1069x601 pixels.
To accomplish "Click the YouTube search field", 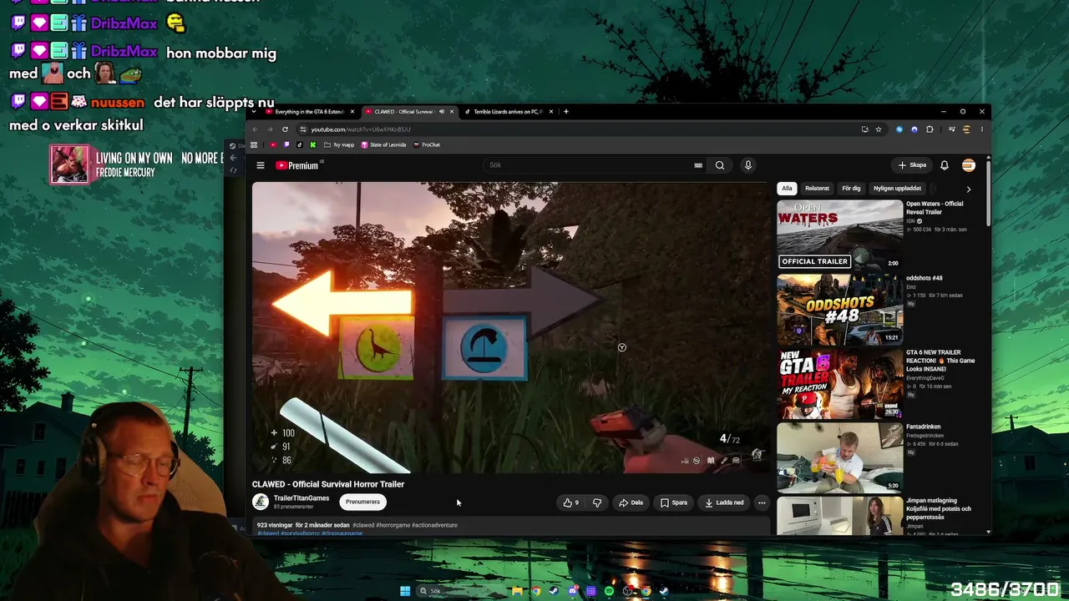I will click(595, 165).
